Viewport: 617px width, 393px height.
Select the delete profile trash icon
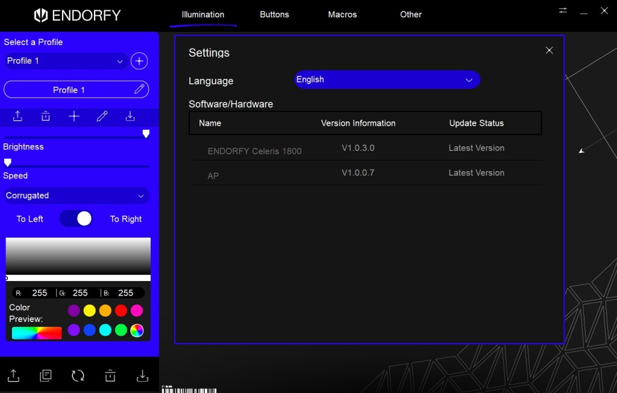[45, 116]
